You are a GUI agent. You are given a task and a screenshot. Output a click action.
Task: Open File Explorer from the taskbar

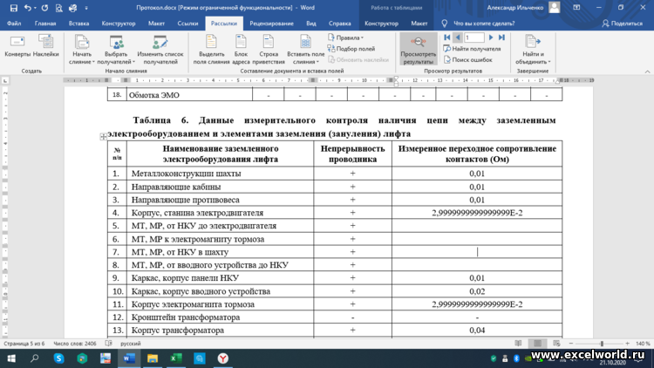pyautogui.click(x=153, y=358)
